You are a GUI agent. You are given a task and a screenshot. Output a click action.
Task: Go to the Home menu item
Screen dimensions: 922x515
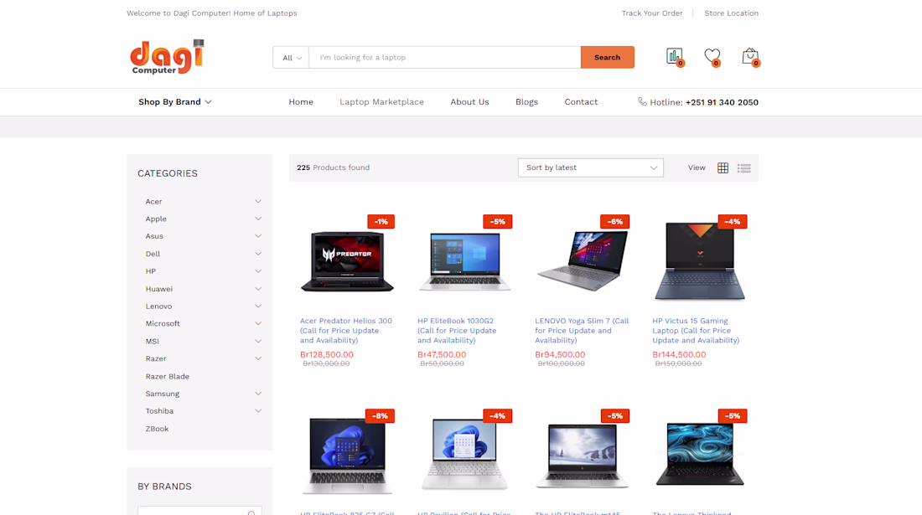pyautogui.click(x=300, y=101)
